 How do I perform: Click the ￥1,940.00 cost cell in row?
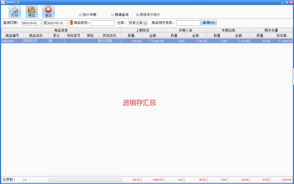pos(281,41)
